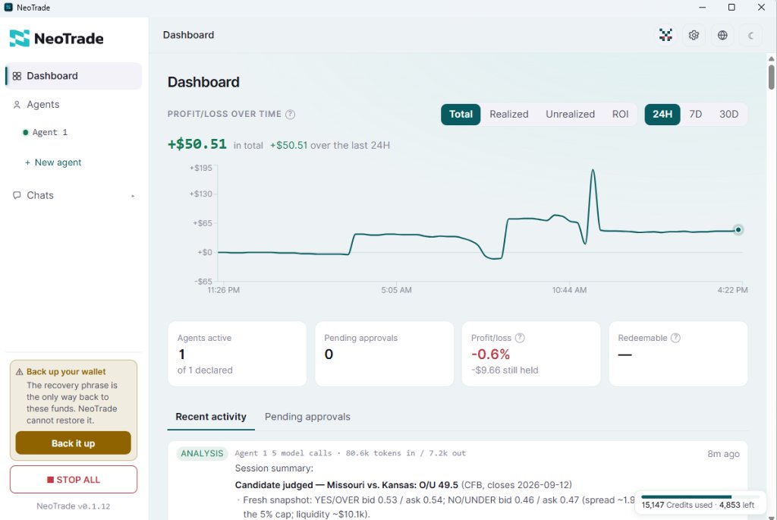Click warning triangle icon in wallet notice
Image resolution: width=777 pixels, height=520 pixels.
tap(19, 372)
